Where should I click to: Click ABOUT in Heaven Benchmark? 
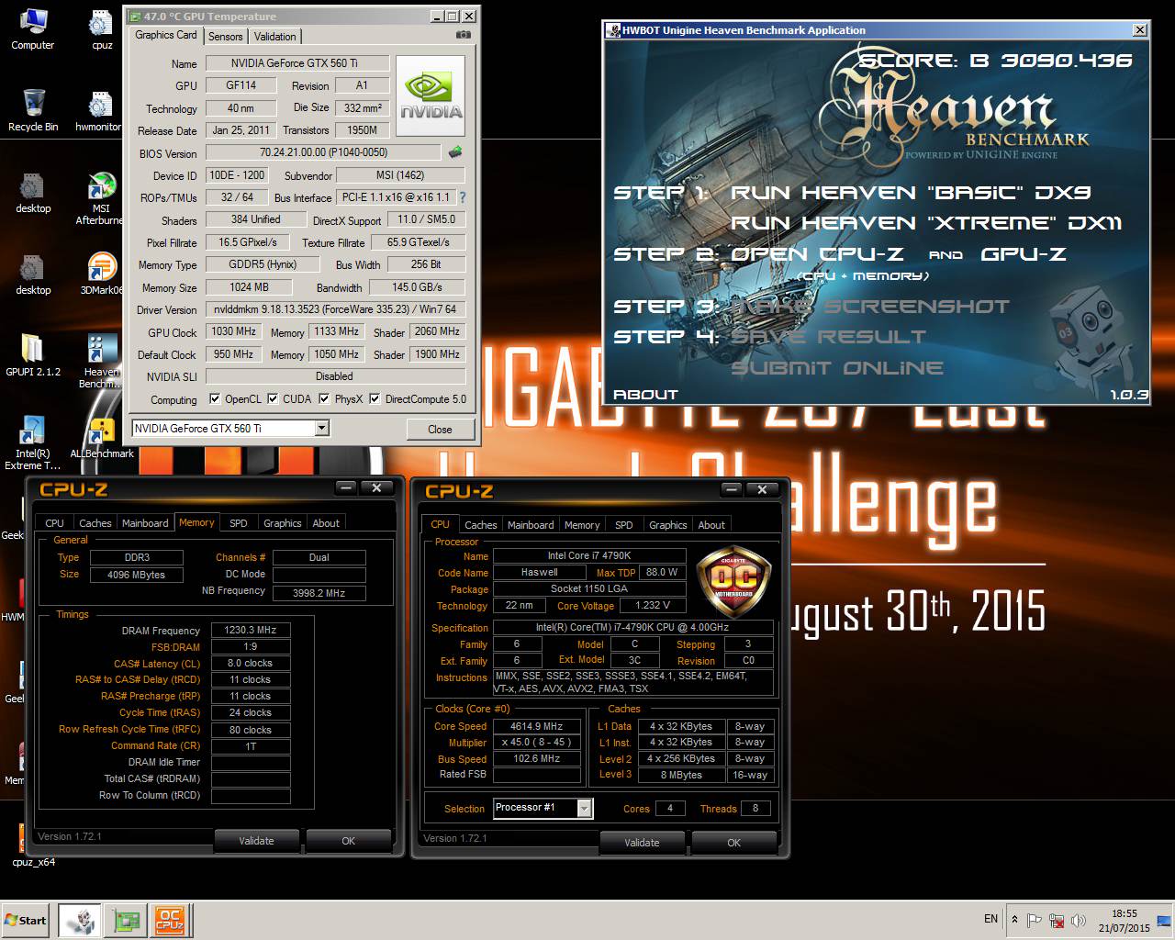[x=645, y=395]
